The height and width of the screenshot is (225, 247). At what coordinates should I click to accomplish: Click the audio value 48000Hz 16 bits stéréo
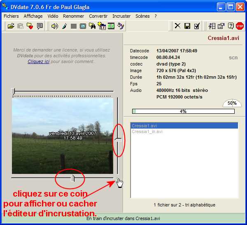click(182, 90)
